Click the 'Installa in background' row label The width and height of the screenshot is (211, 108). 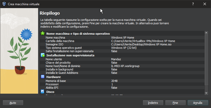click(x=59, y=69)
